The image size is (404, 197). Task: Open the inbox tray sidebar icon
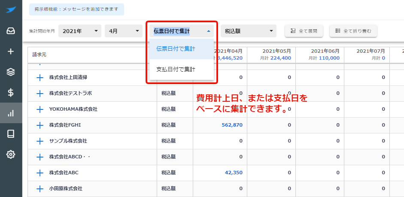(x=11, y=31)
